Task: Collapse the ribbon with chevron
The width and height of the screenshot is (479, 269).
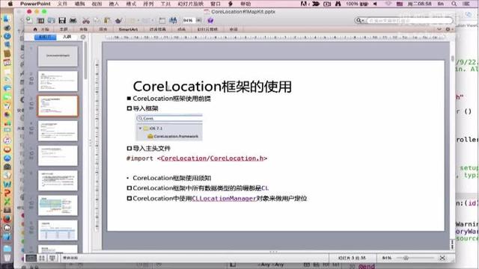Action: coord(439,29)
